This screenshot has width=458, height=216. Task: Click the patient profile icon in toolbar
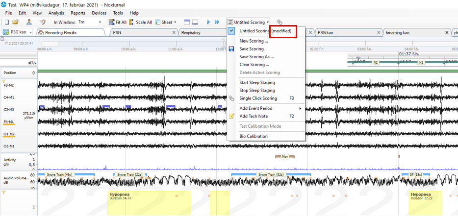[x=29, y=22]
